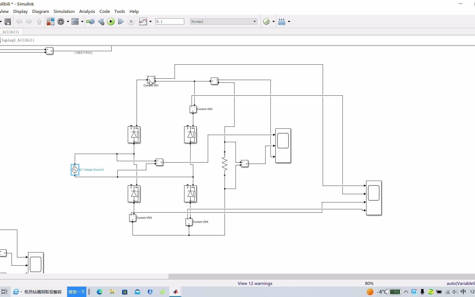Click the Step Forward icon

[x=121, y=21]
